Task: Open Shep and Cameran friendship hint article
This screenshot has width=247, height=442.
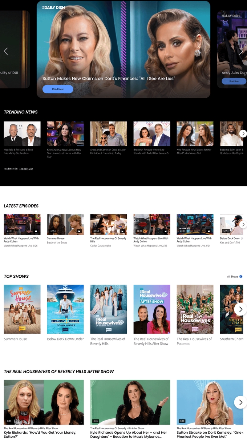Action: click(109, 138)
